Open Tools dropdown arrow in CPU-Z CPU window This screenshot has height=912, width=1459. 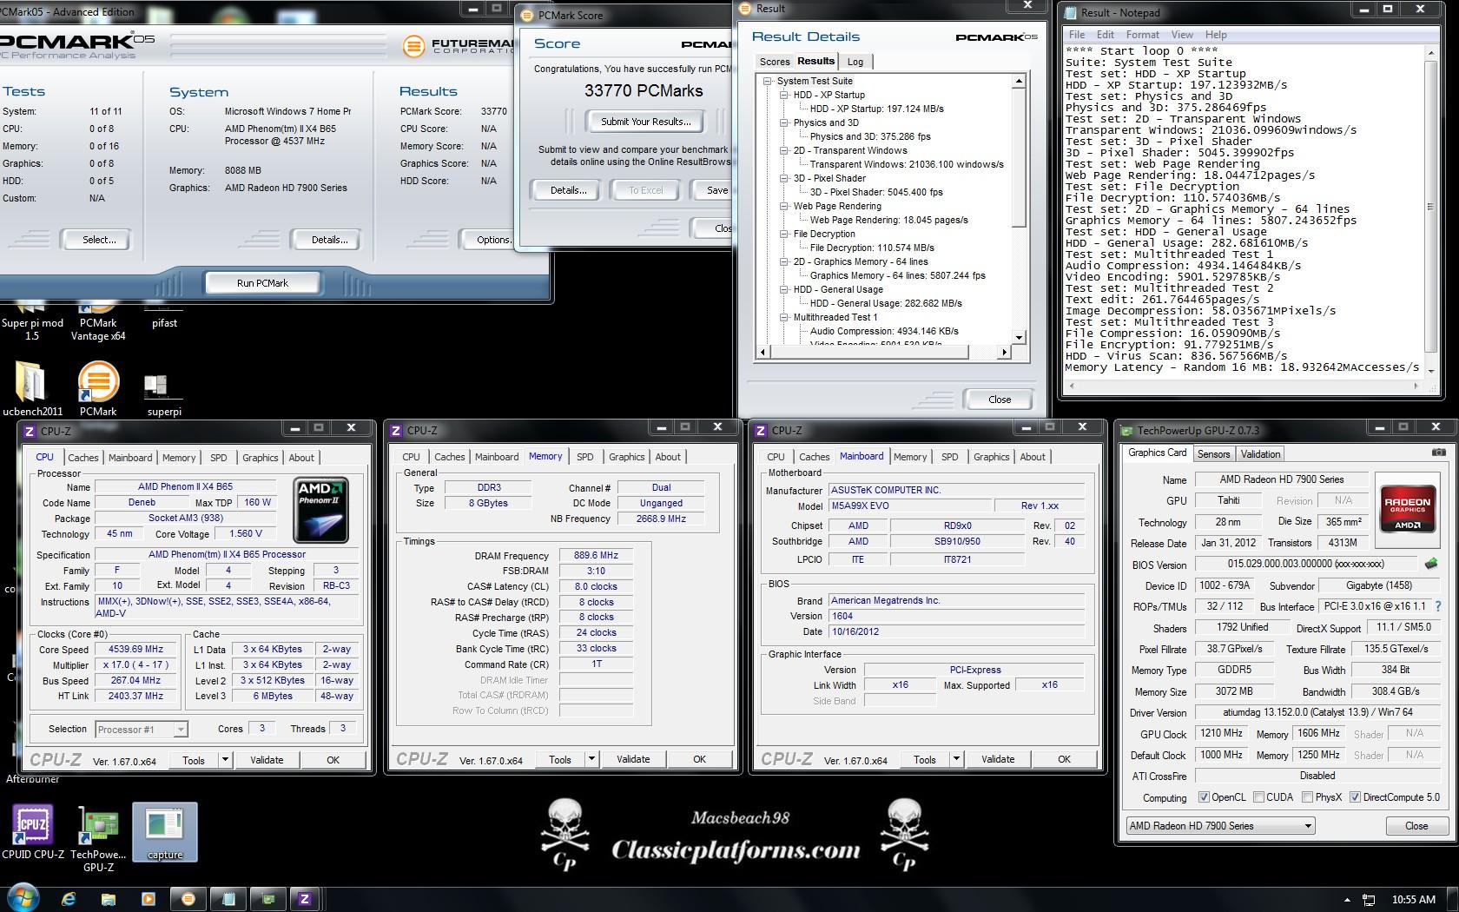point(225,760)
